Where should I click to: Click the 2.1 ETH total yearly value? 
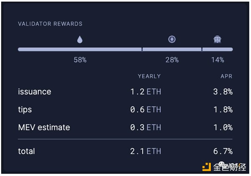145,151
